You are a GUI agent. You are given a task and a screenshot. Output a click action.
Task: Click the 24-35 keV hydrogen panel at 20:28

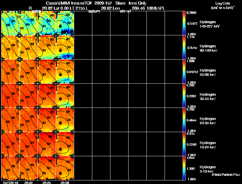pos(65,120)
